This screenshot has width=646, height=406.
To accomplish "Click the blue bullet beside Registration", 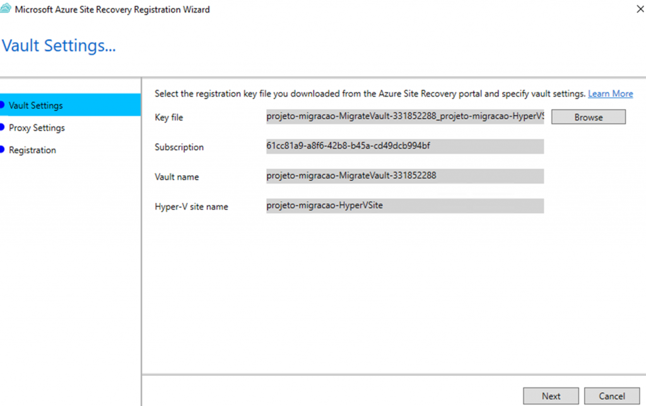I will point(3,150).
